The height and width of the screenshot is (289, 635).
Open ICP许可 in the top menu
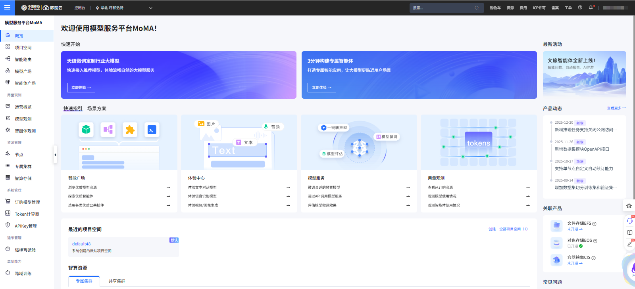pos(539,8)
